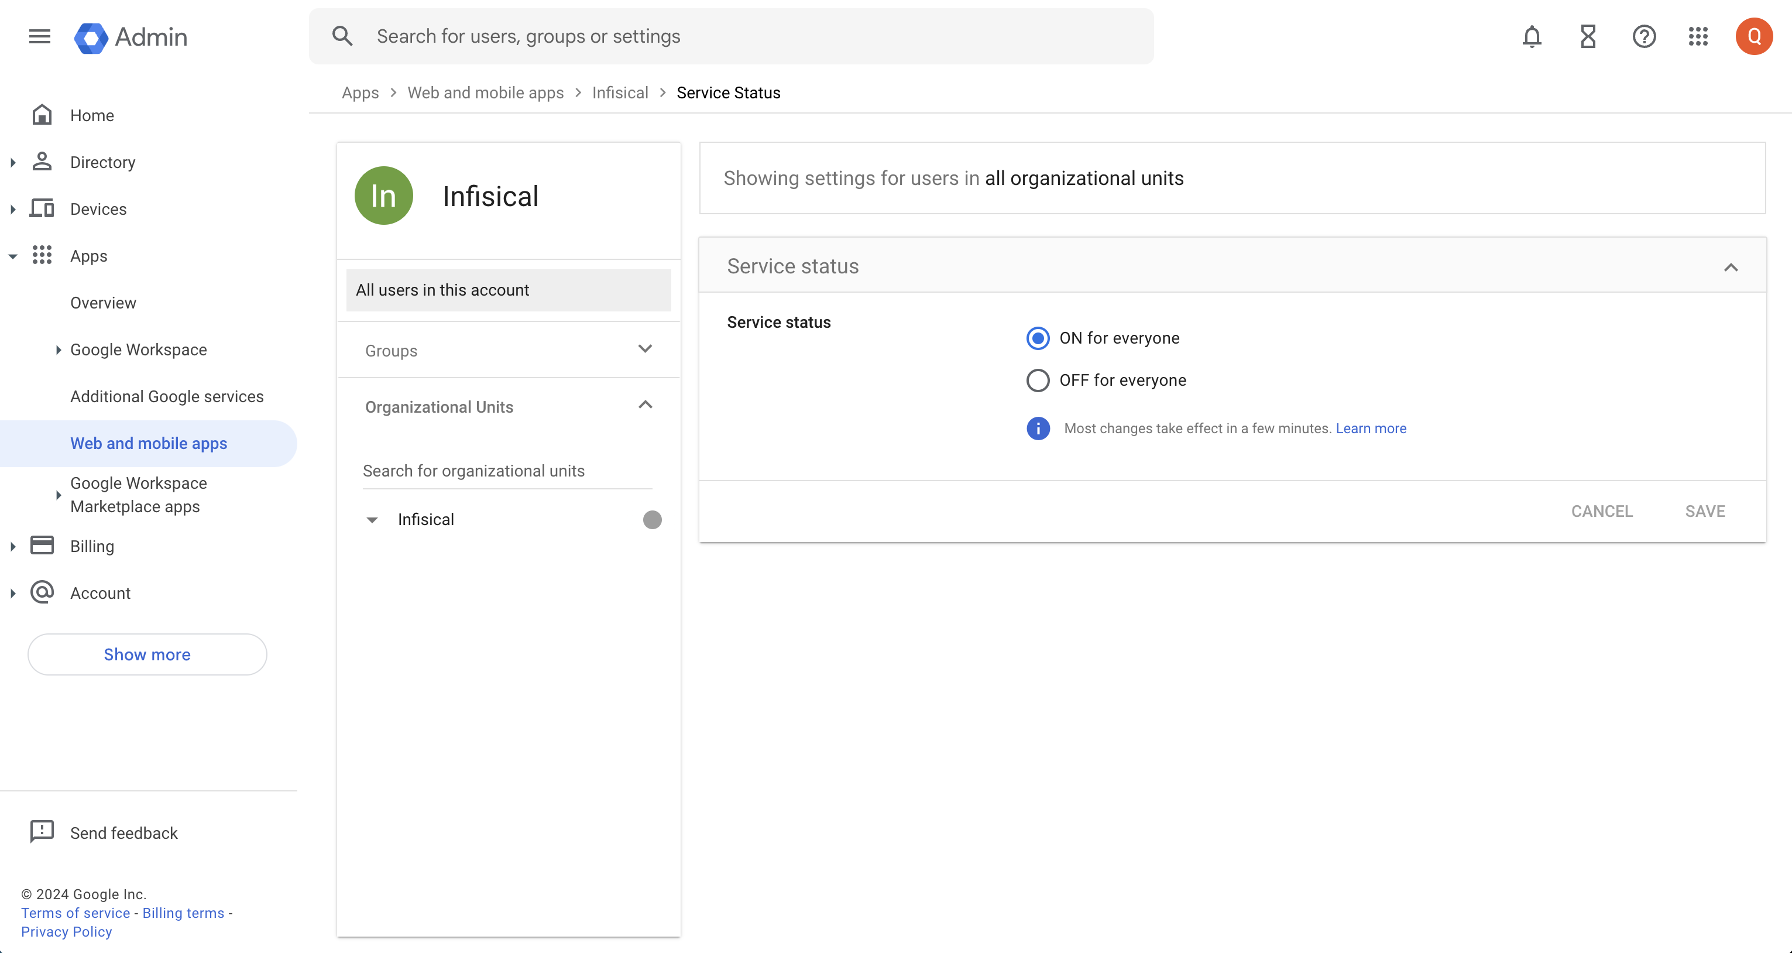Image resolution: width=1792 pixels, height=953 pixels.
Task: Expand Google Workspace Marketplace apps arrow
Action: coord(59,495)
